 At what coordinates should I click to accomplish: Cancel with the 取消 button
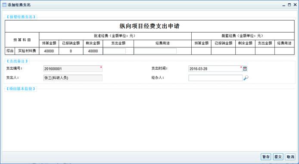pos(290,157)
